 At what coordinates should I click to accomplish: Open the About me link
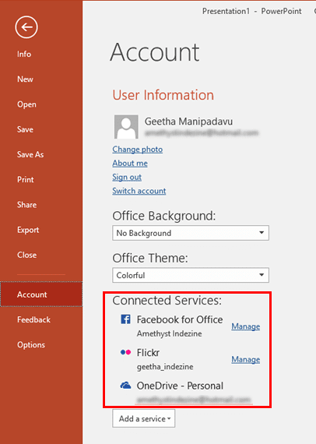pos(130,163)
